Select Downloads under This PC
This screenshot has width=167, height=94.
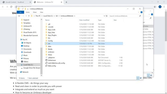27,52
